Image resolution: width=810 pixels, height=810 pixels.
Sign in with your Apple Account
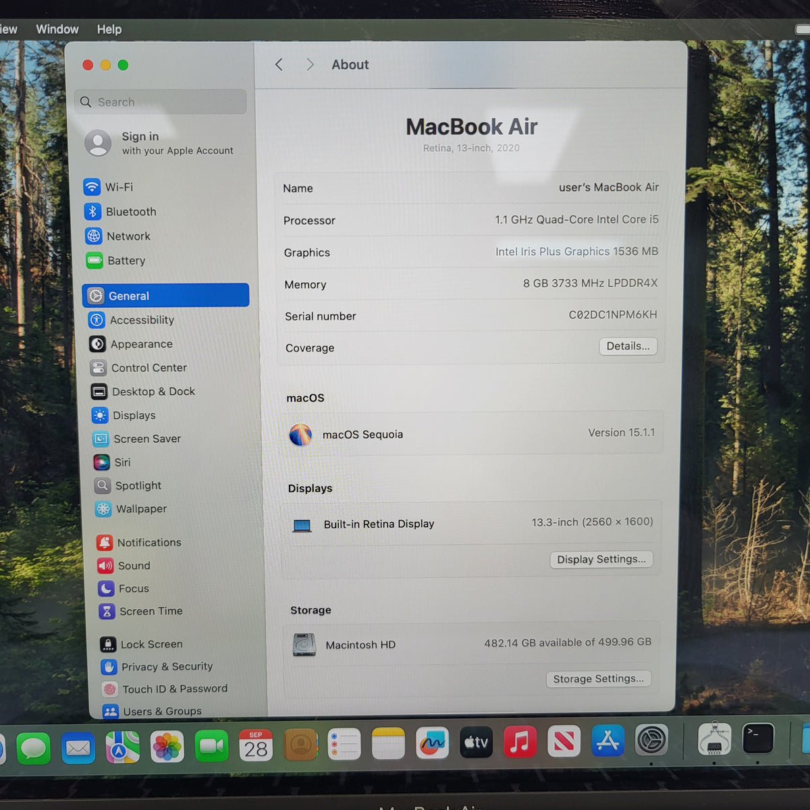point(159,143)
